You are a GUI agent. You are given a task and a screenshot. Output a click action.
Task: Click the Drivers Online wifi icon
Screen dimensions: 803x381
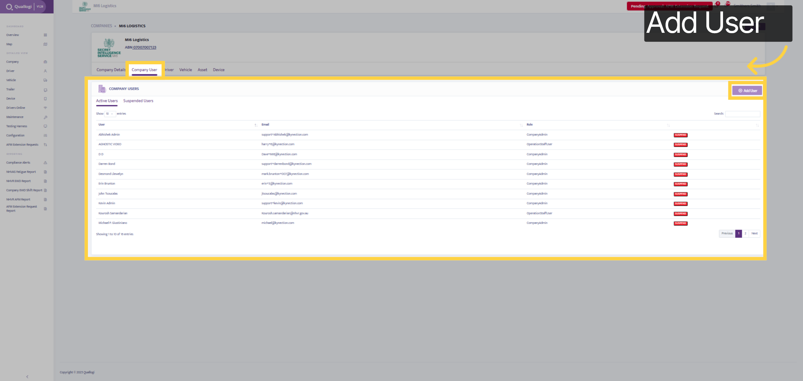pos(45,108)
